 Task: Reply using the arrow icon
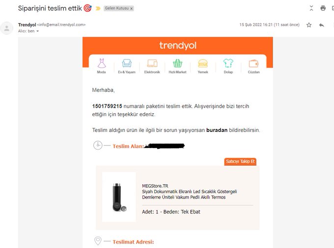(322, 25)
